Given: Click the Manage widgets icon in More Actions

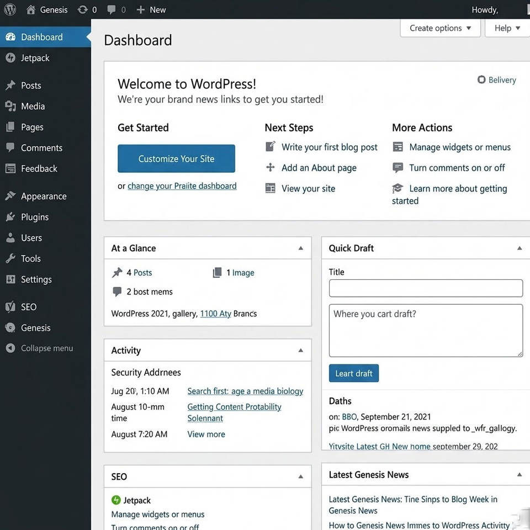Looking at the screenshot, I should pyautogui.click(x=398, y=147).
